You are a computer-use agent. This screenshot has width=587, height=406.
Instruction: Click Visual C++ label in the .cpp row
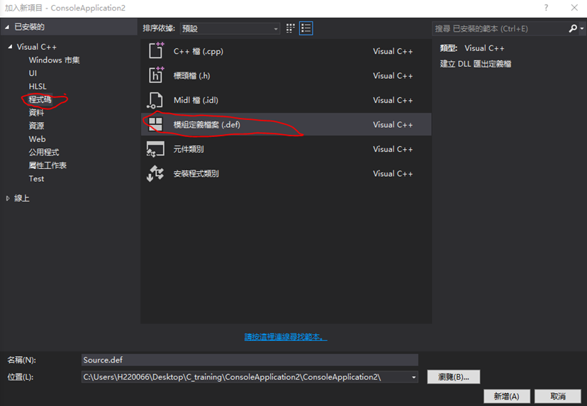coord(393,51)
